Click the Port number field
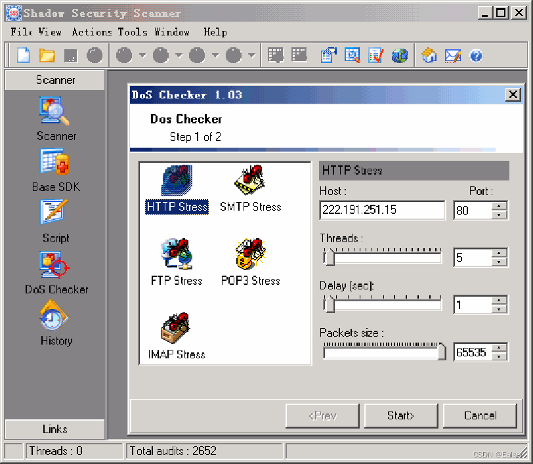This screenshot has width=533, height=464. pos(473,211)
